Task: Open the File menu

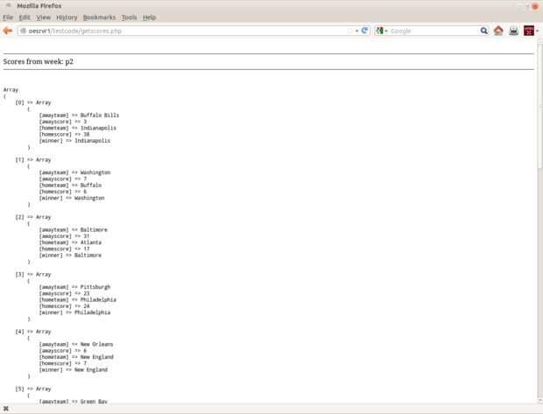Action: 8,18
